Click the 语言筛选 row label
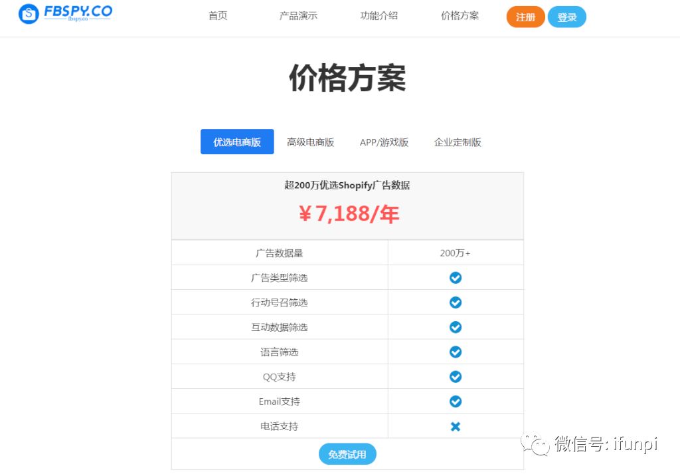This screenshot has width=680, height=476. coord(280,352)
